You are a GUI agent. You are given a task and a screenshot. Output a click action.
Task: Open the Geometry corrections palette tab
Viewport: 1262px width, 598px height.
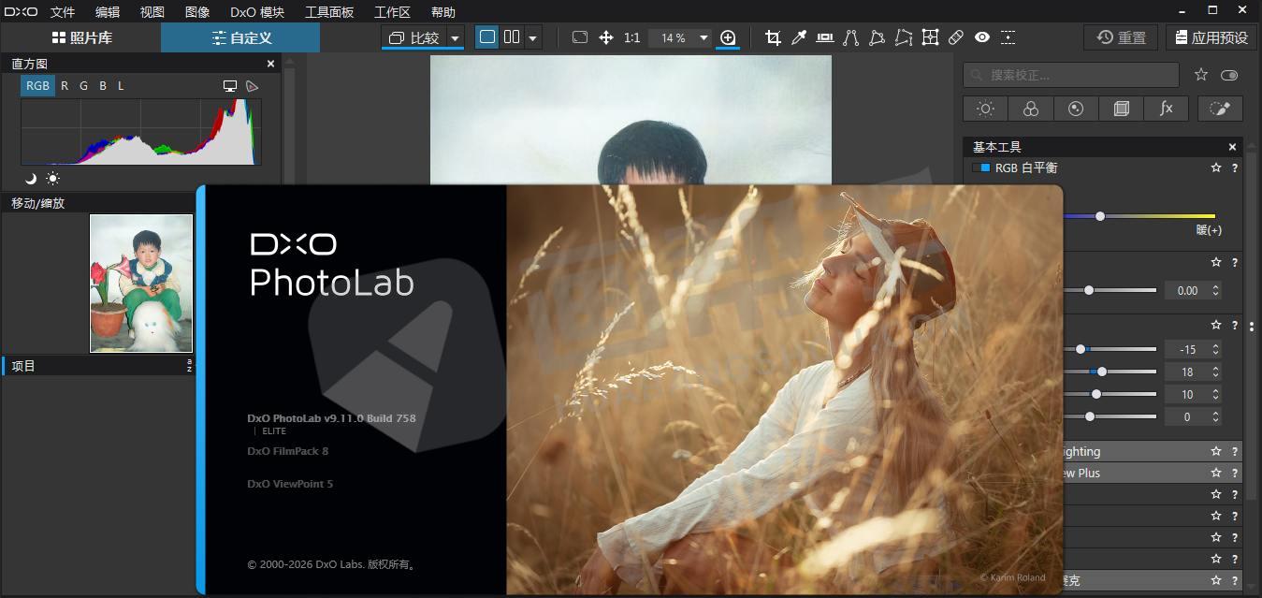(1121, 109)
